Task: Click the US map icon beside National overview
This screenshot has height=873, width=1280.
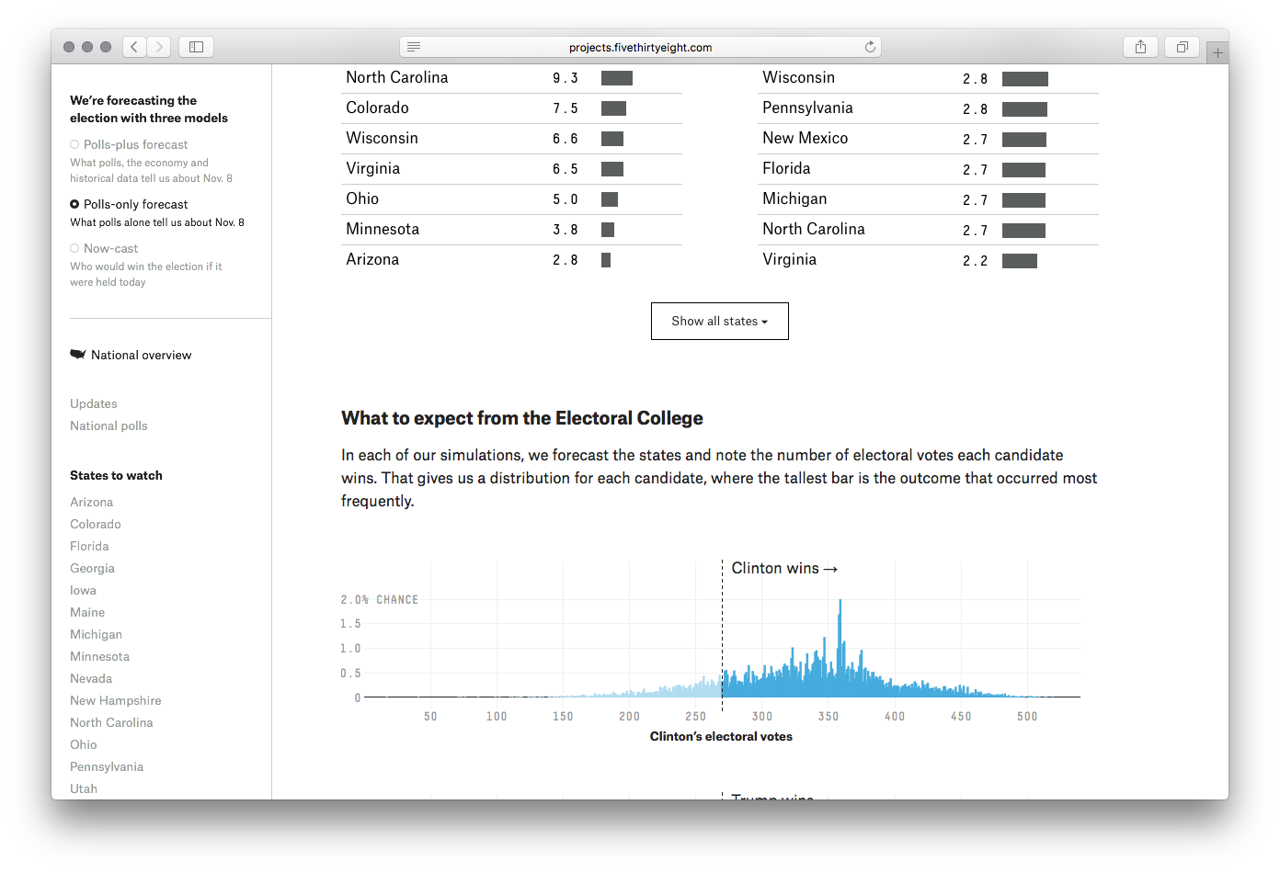Action: tap(77, 353)
